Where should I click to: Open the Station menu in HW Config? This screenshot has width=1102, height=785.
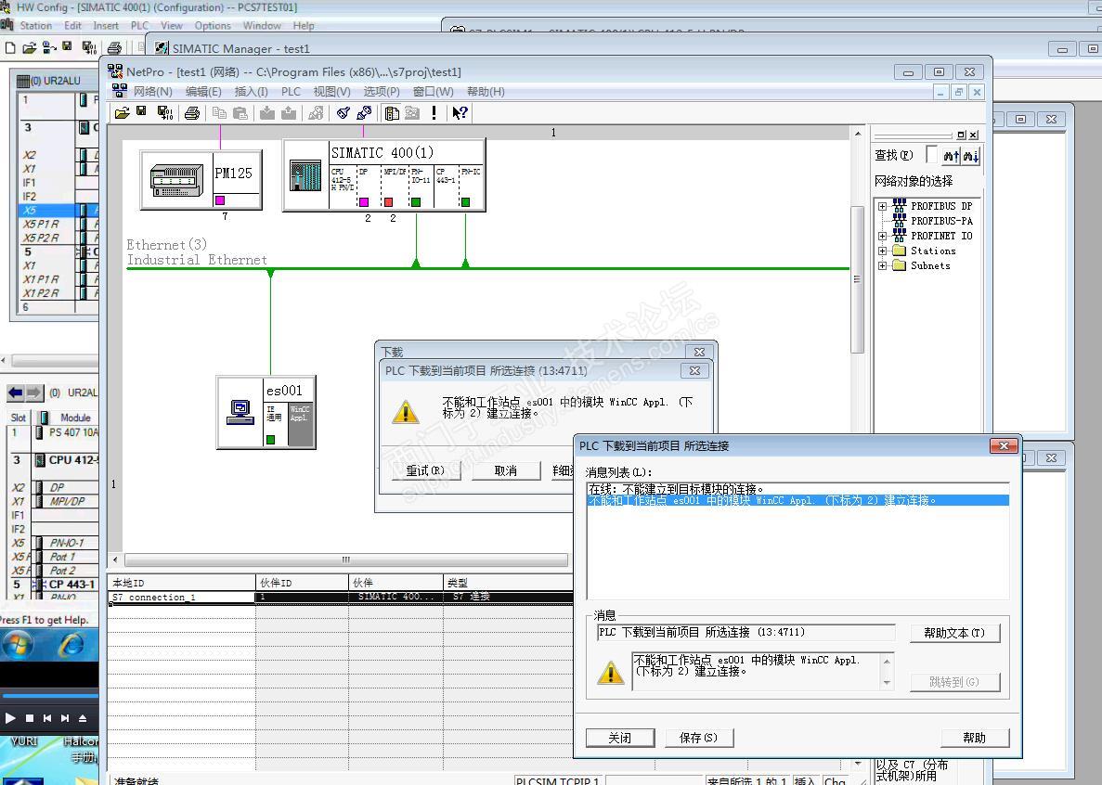[x=36, y=26]
